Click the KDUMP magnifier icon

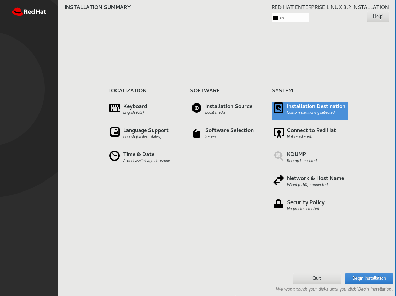278,156
